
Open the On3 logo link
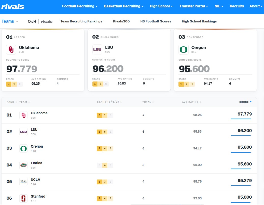[32, 21]
